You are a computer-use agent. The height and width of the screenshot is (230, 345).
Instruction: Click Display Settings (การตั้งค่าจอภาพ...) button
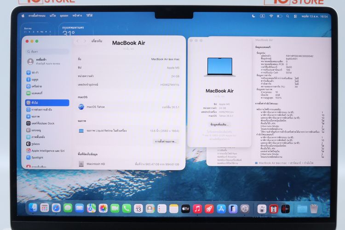click(x=166, y=142)
